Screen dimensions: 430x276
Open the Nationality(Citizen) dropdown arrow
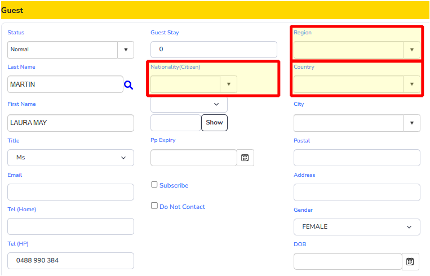coord(228,84)
